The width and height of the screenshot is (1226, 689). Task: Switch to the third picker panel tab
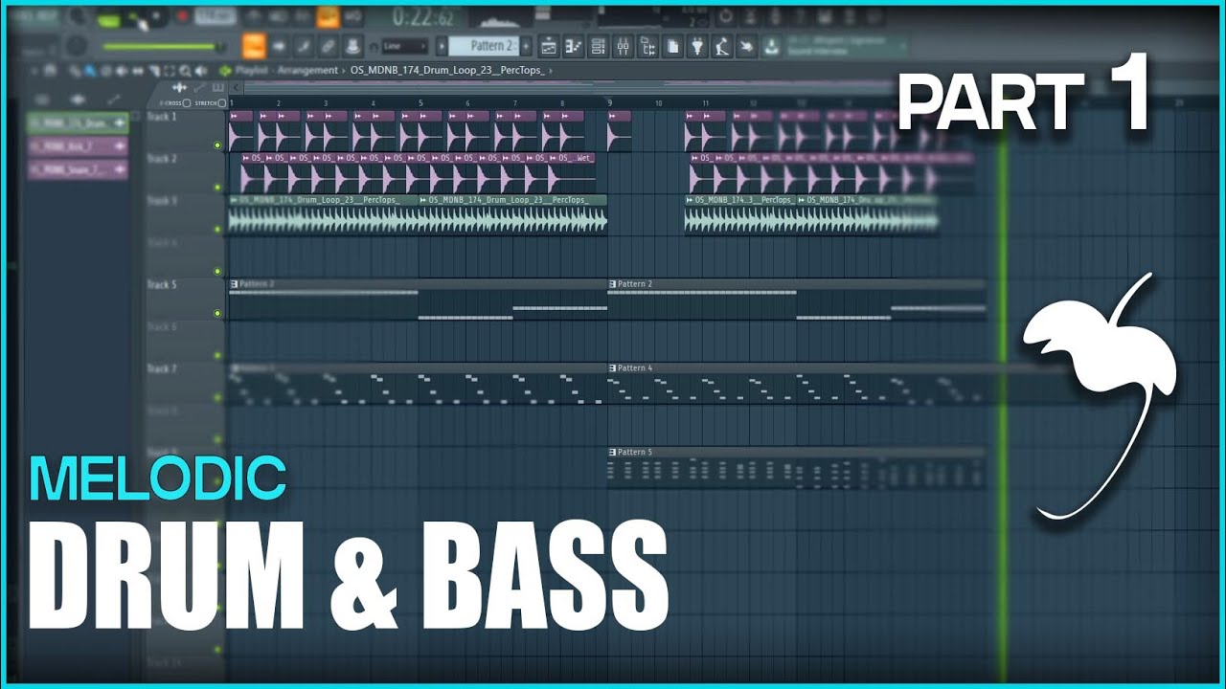click(114, 100)
